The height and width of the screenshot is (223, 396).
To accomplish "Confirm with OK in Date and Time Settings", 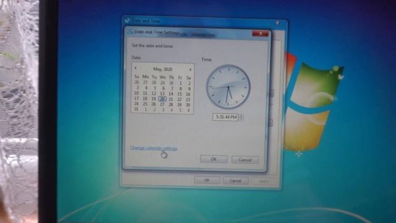I will 213,159.
